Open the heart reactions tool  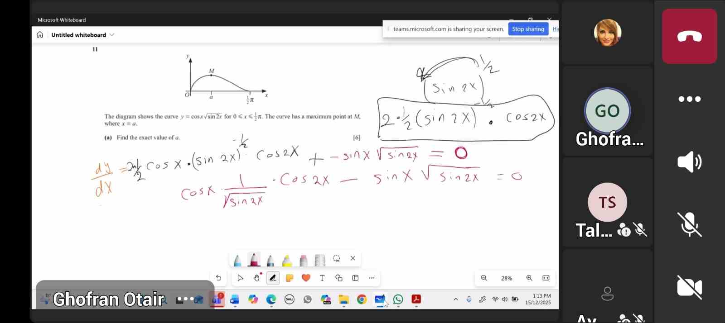click(x=306, y=278)
